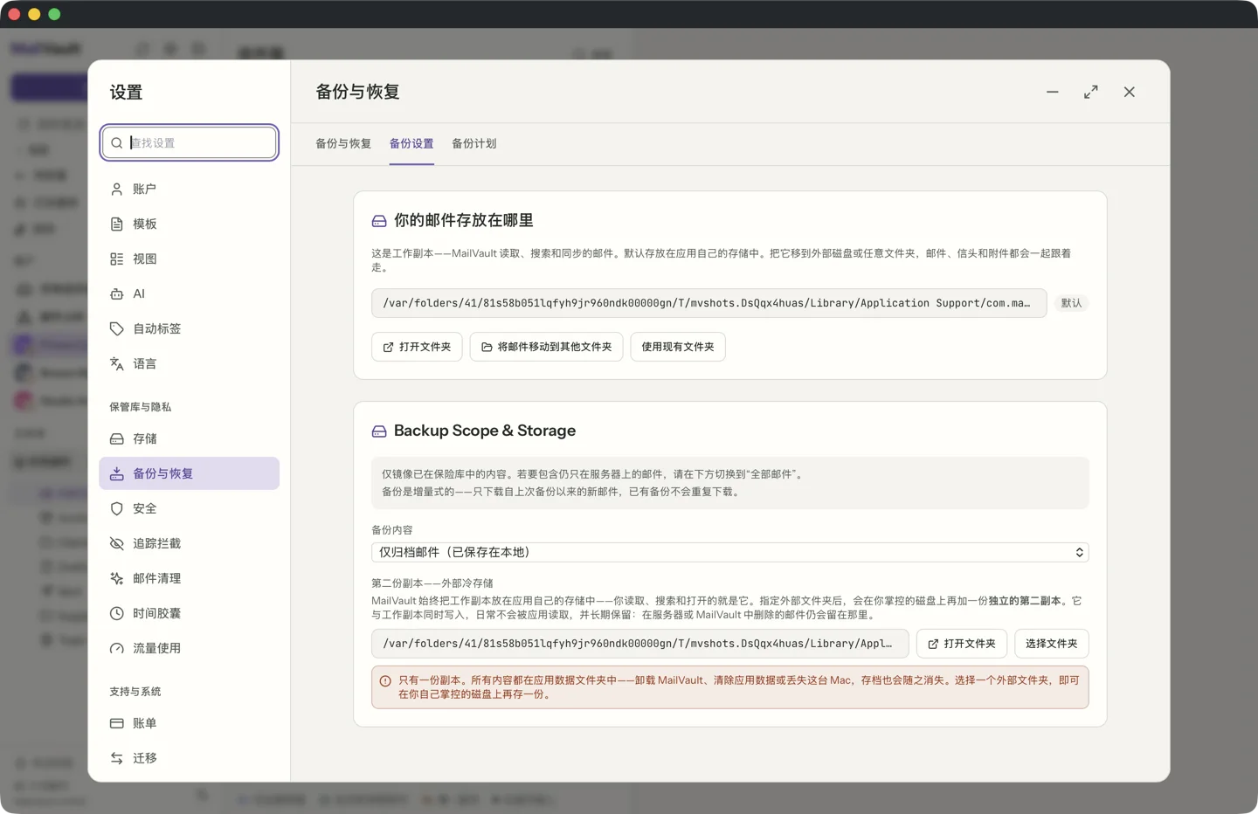Click the 选择文件夹 button
Image resolution: width=1258 pixels, height=814 pixels.
click(x=1052, y=644)
